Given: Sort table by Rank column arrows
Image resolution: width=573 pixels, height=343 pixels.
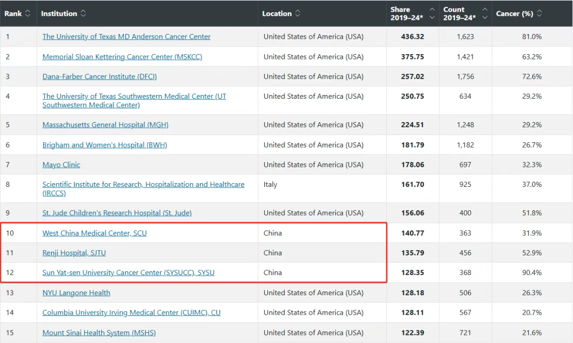Looking at the screenshot, I should click(28, 13).
